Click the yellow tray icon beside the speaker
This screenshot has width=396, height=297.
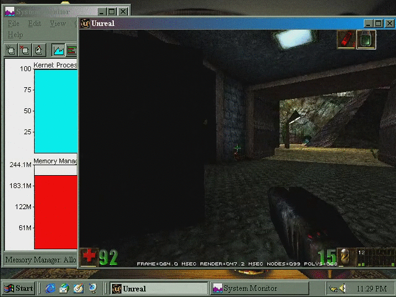point(334,288)
